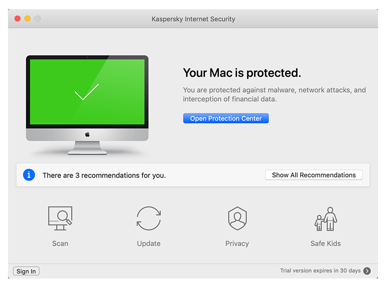Viewport: 386px width, 288px height.
Task: Show All Recommendations
Action: (x=313, y=175)
